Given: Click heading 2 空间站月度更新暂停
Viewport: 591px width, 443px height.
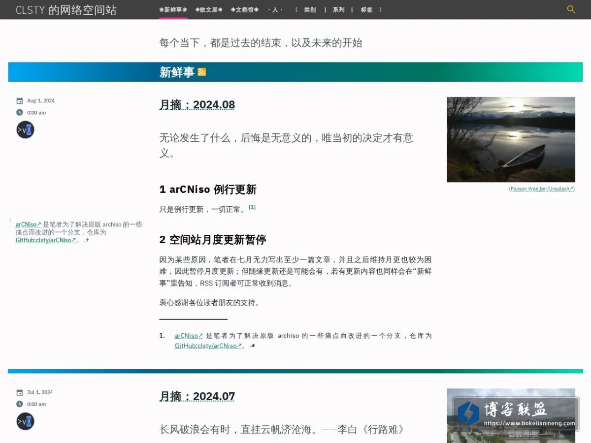Looking at the screenshot, I should pyautogui.click(x=213, y=240).
